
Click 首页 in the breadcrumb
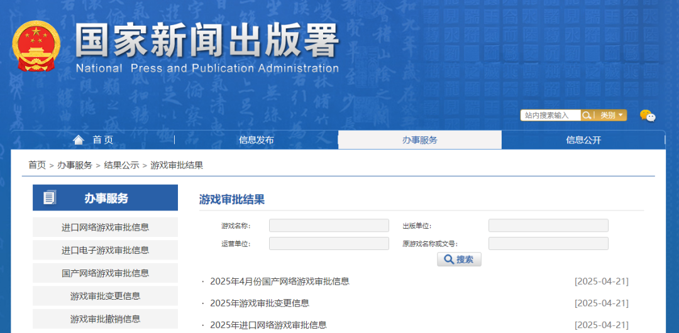(37, 165)
